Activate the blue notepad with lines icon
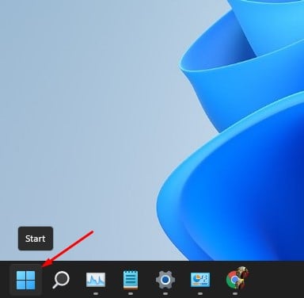The width and height of the screenshot is (304, 298). tap(131, 280)
